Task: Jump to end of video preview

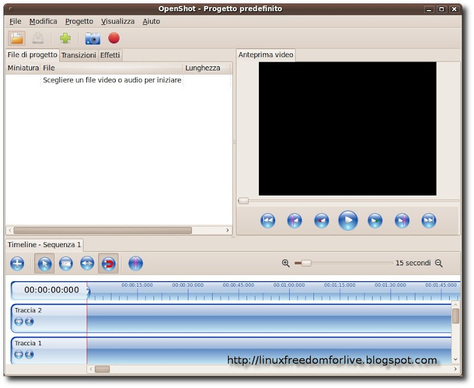Action: [428, 220]
